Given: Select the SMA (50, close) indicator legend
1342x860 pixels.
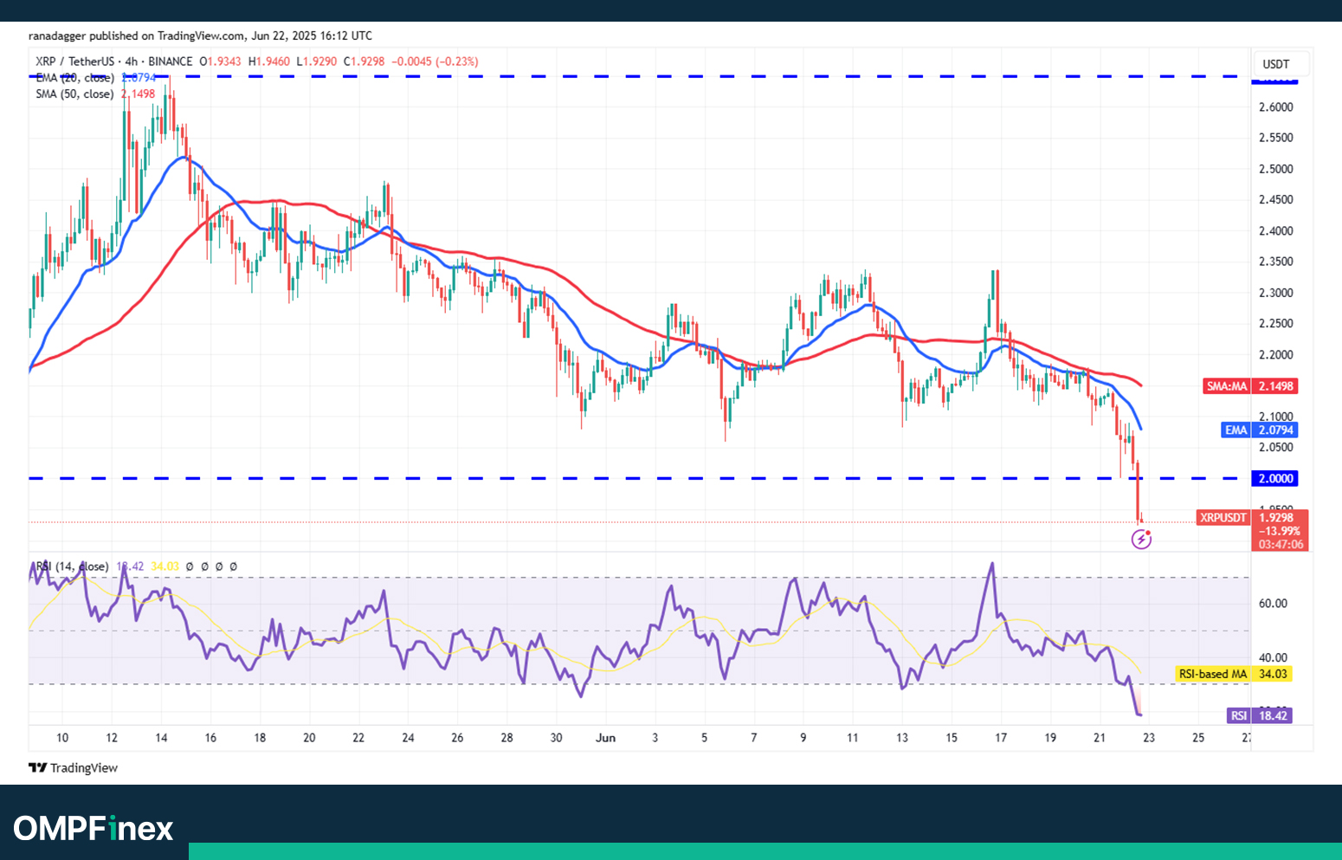Looking at the screenshot, I should (x=74, y=94).
